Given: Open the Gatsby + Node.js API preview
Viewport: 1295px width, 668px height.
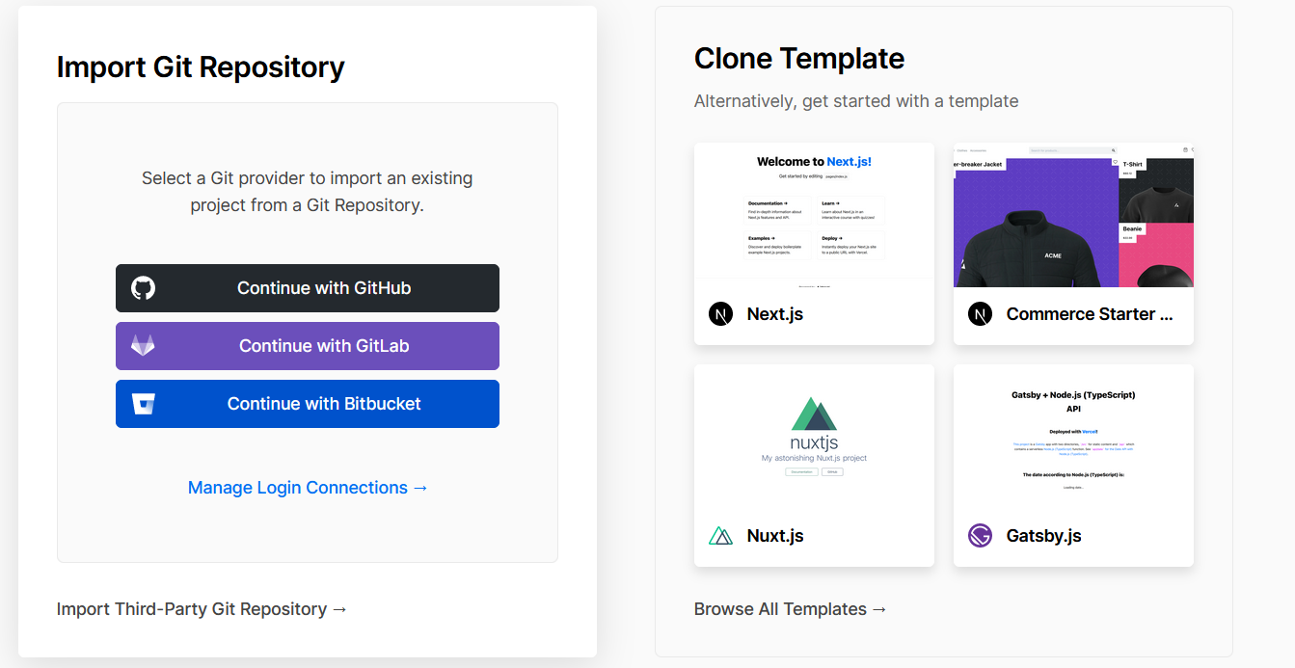Looking at the screenshot, I should tap(1073, 437).
